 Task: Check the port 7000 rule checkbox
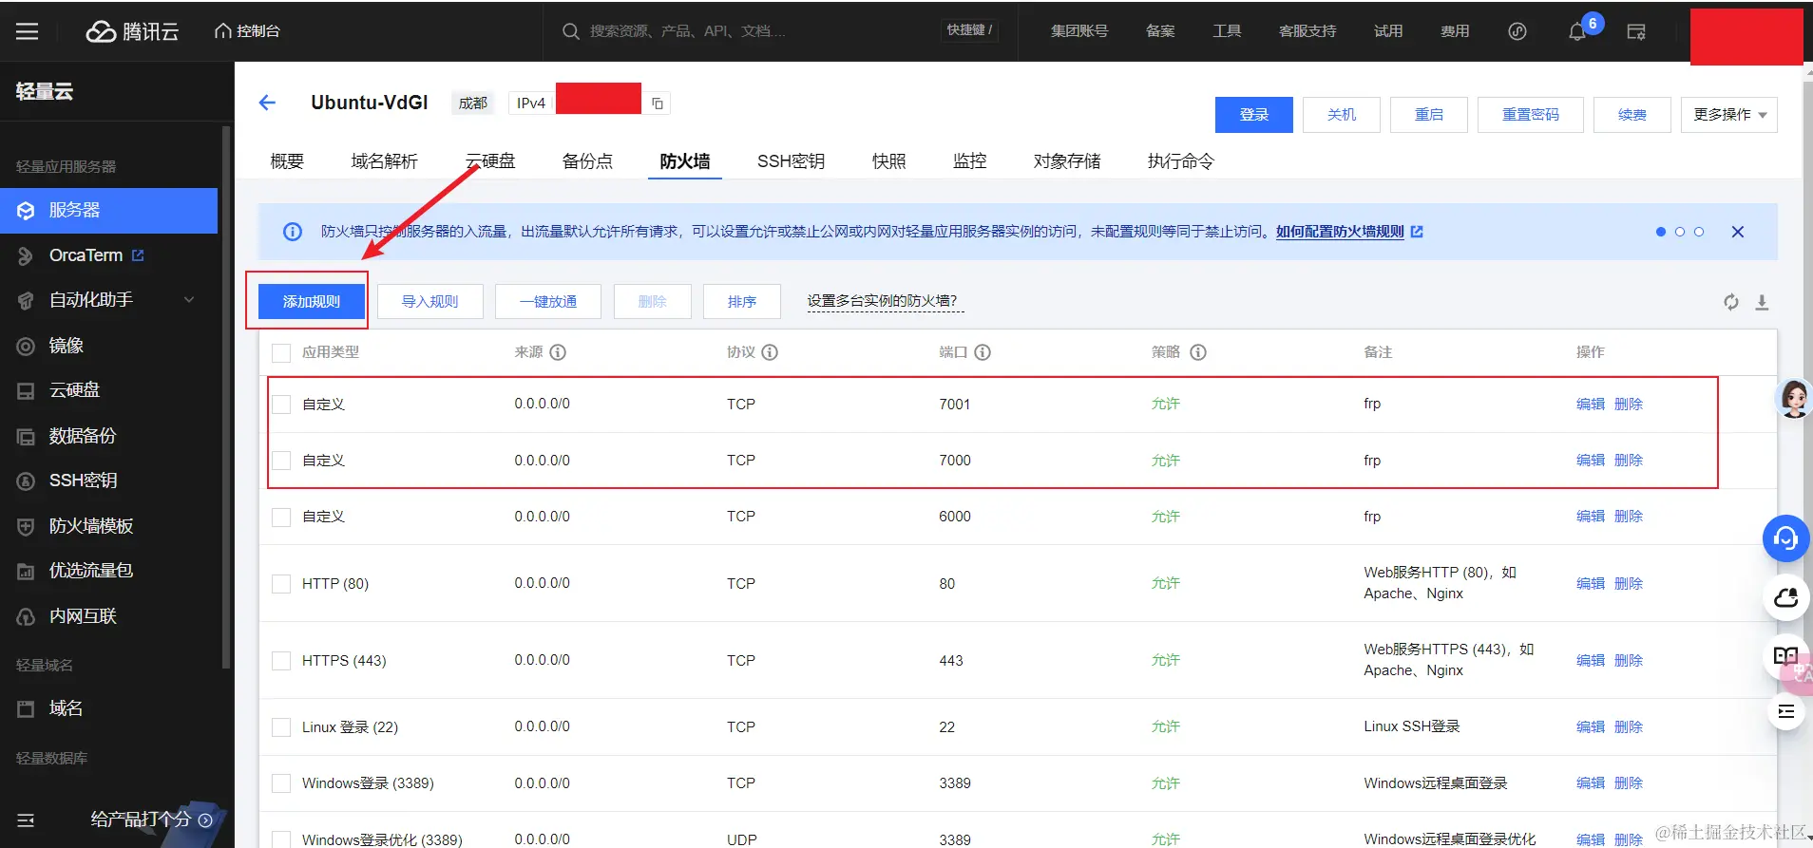tap(281, 461)
